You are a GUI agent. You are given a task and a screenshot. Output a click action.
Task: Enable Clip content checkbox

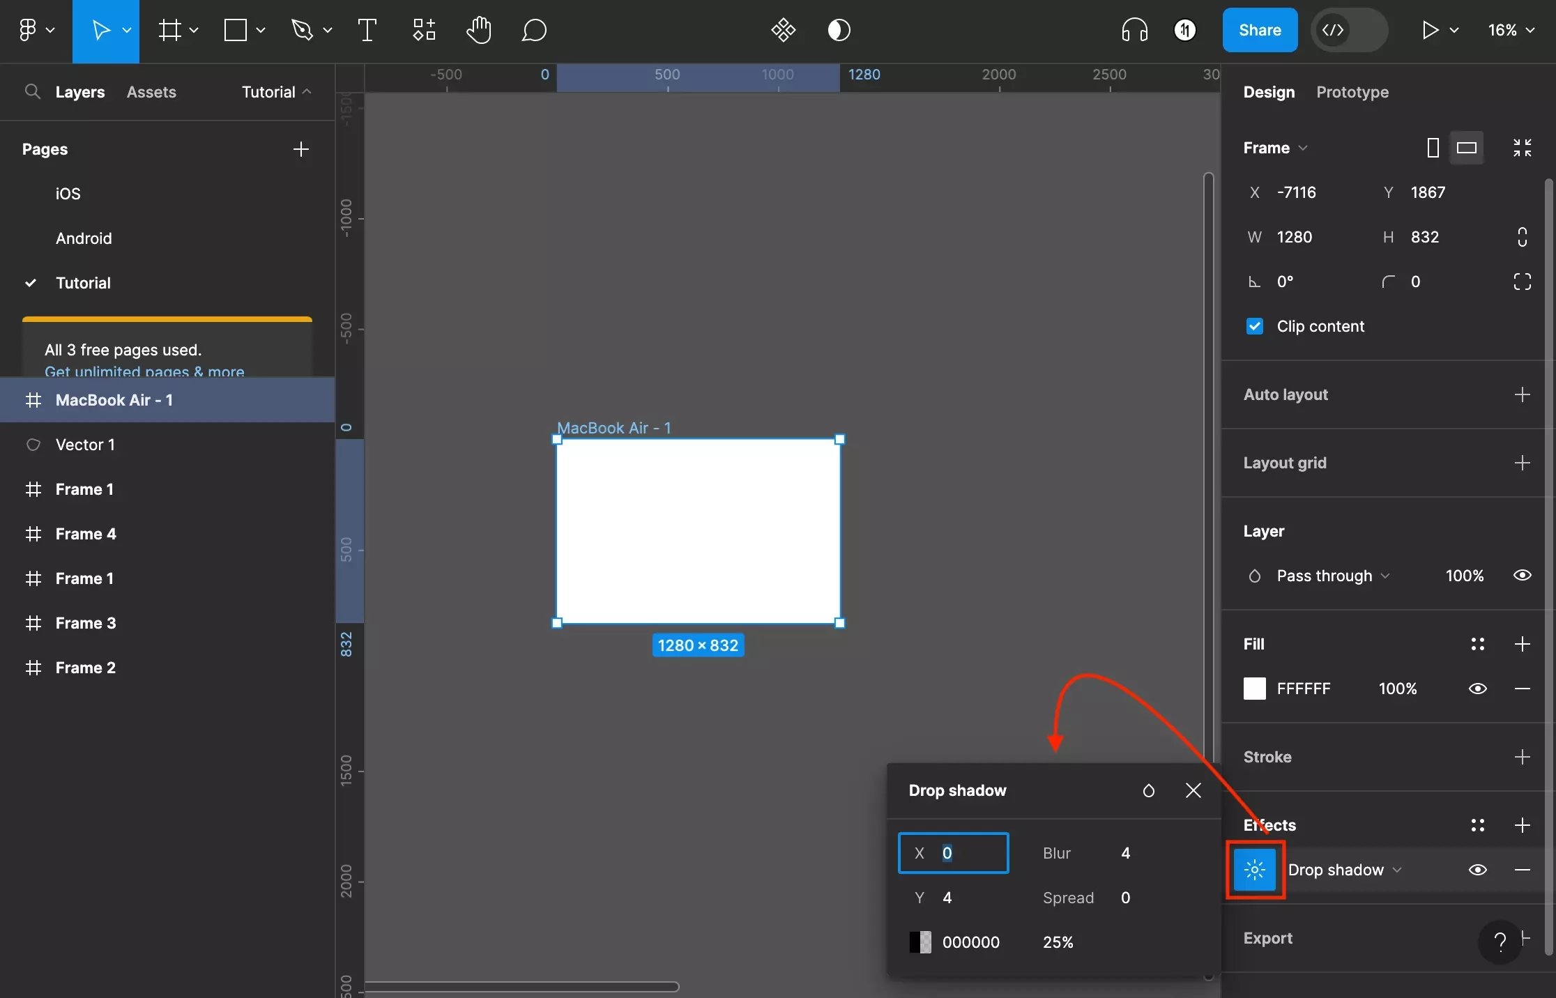point(1254,325)
